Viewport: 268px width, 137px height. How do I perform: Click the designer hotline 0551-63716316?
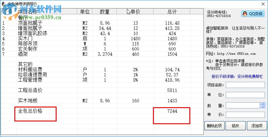click(x=219, y=16)
